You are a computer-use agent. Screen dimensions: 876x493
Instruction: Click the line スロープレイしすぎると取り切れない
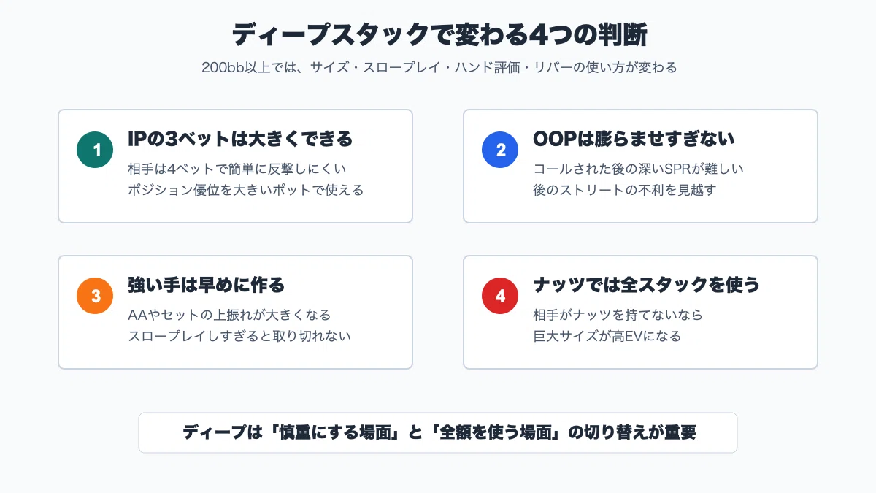[x=239, y=336]
